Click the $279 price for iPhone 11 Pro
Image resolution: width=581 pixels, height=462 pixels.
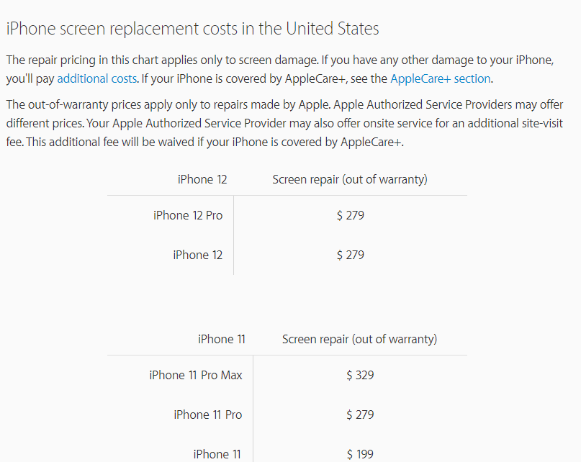(360, 415)
